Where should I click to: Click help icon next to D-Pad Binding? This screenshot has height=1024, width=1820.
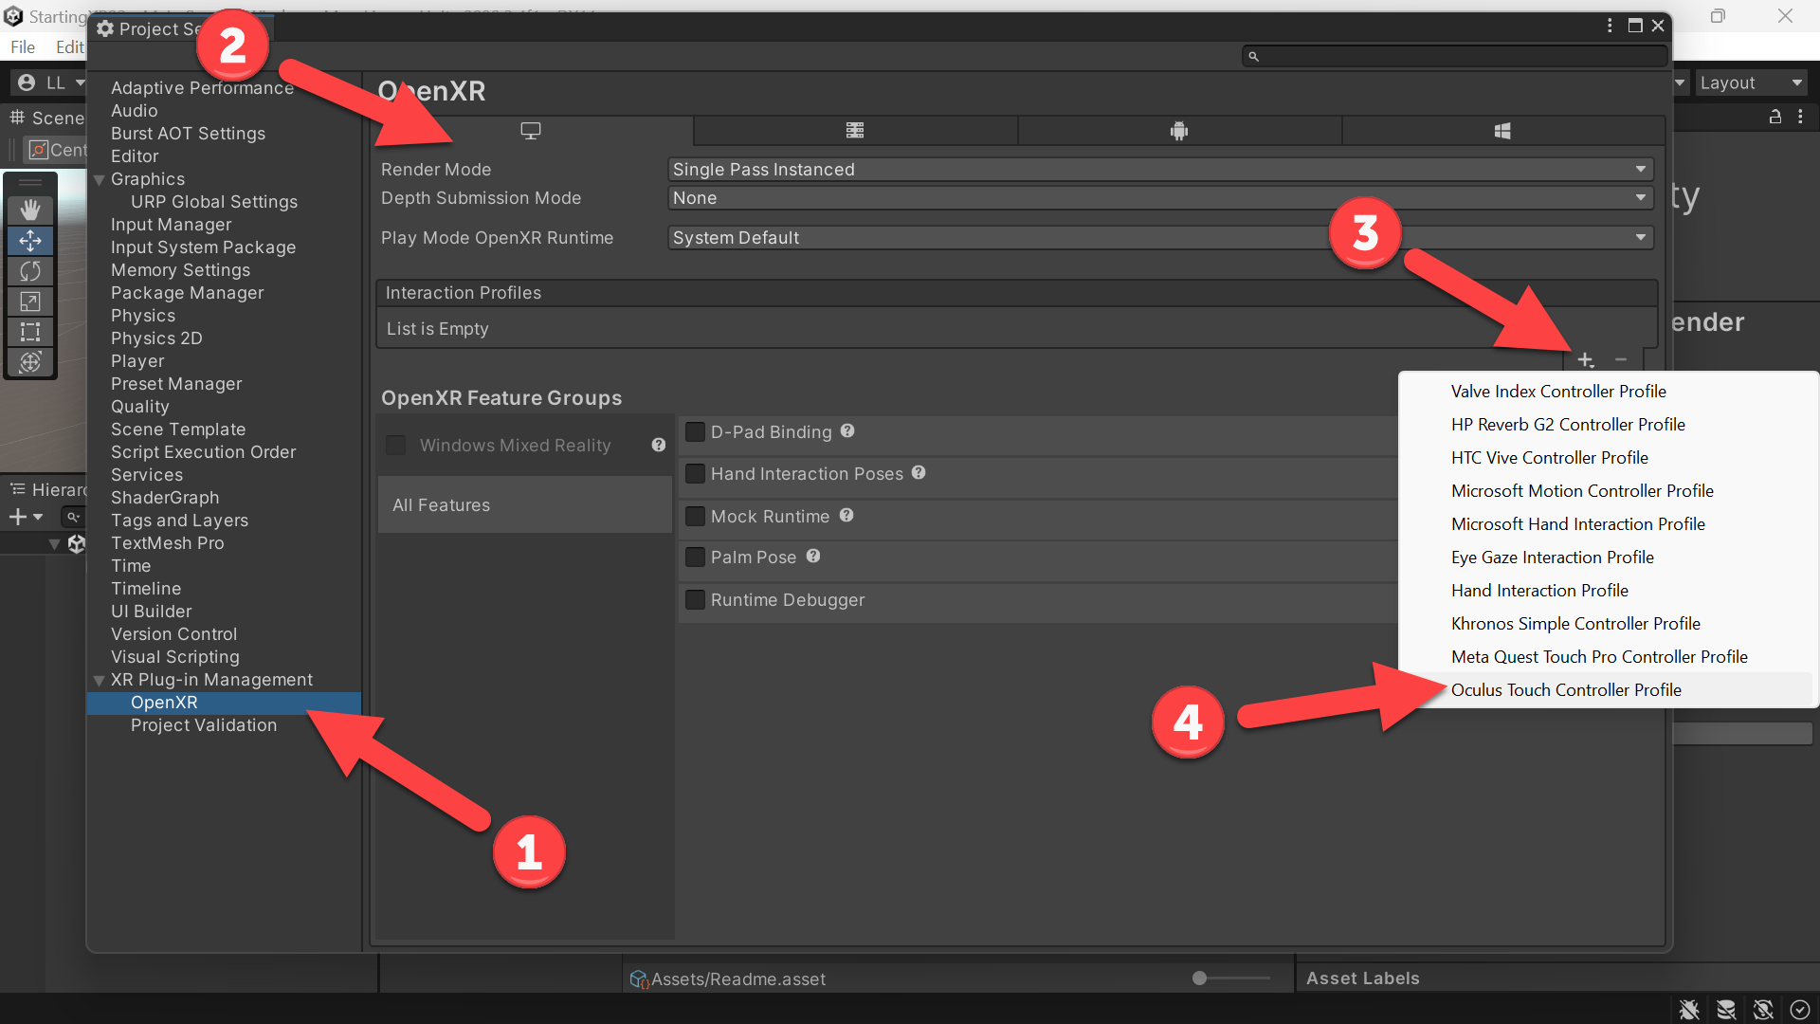[847, 430]
